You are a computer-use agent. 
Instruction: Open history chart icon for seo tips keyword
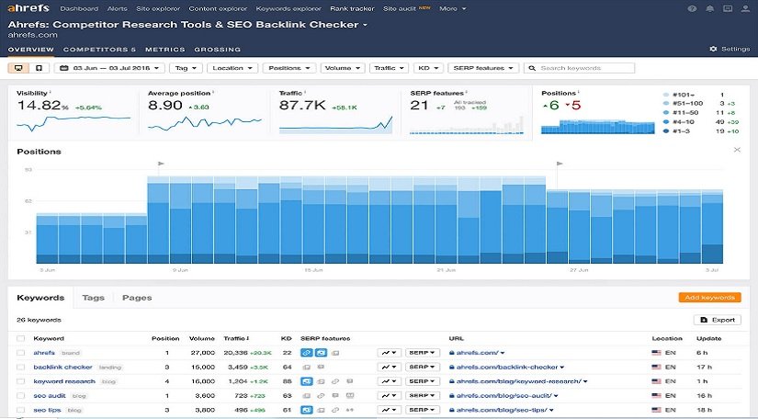tap(390, 410)
